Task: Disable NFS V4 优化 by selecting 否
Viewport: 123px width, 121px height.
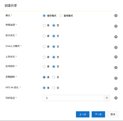Action: [54, 88]
